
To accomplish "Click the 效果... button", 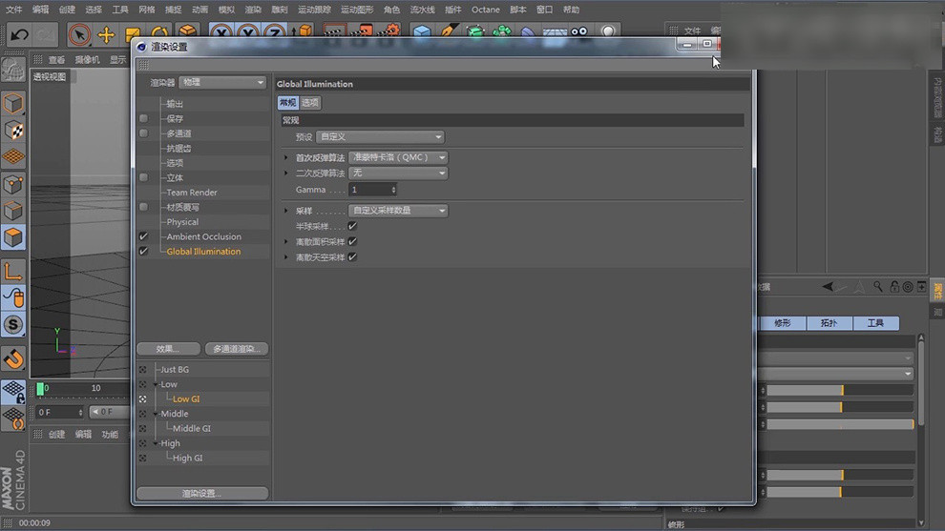I will tap(168, 349).
